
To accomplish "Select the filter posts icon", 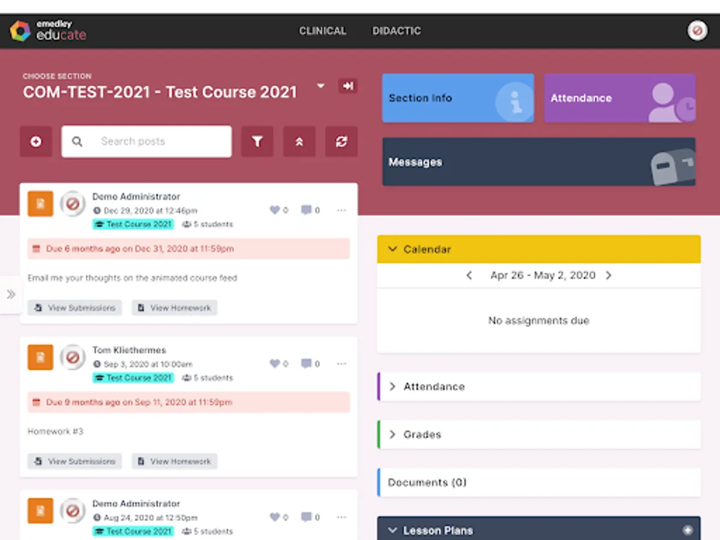I will point(257,142).
